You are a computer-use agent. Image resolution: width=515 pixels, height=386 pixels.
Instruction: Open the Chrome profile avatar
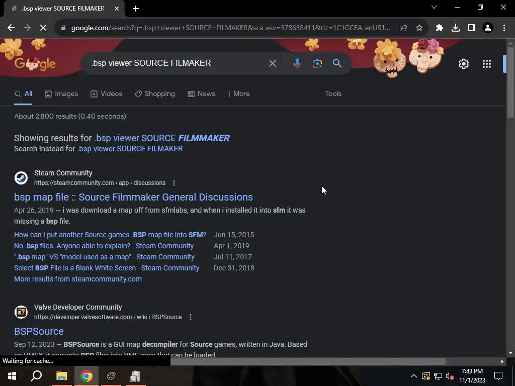coord(488,28)
